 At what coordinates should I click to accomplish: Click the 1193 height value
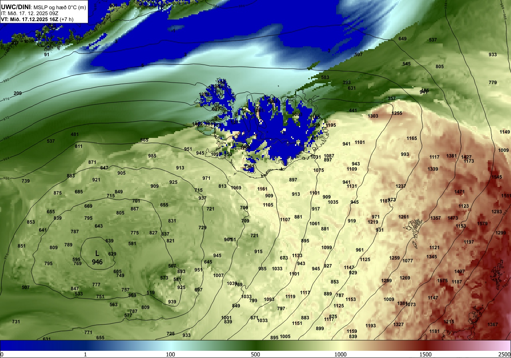click(x=370, y=326)
